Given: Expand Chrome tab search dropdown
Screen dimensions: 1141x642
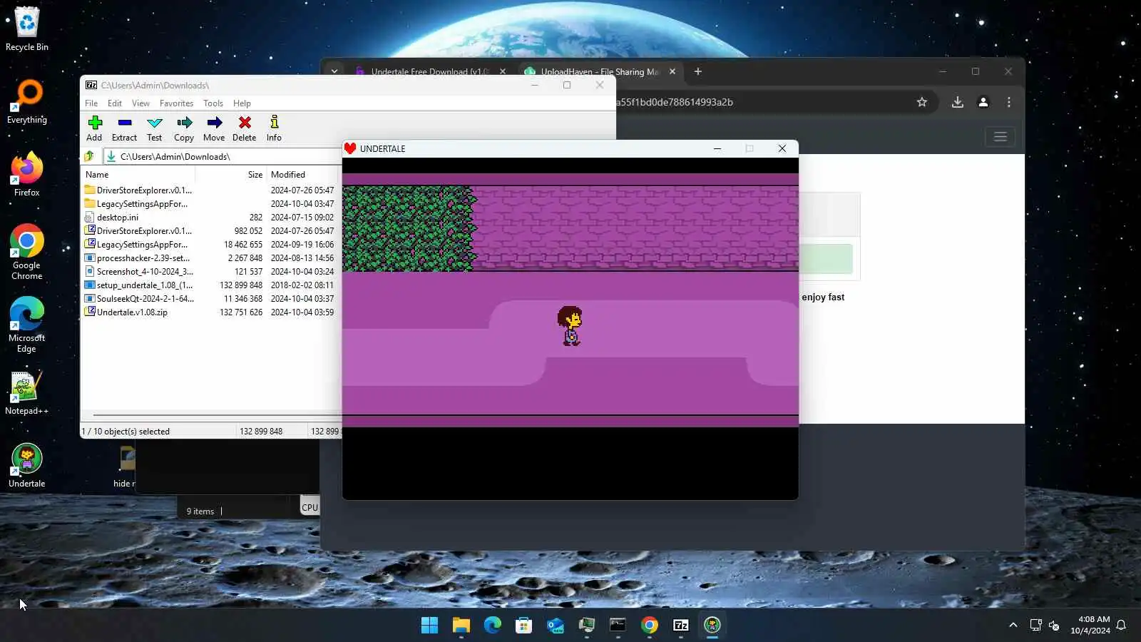Looking at the screenshot, I should [x=334, y=71].
